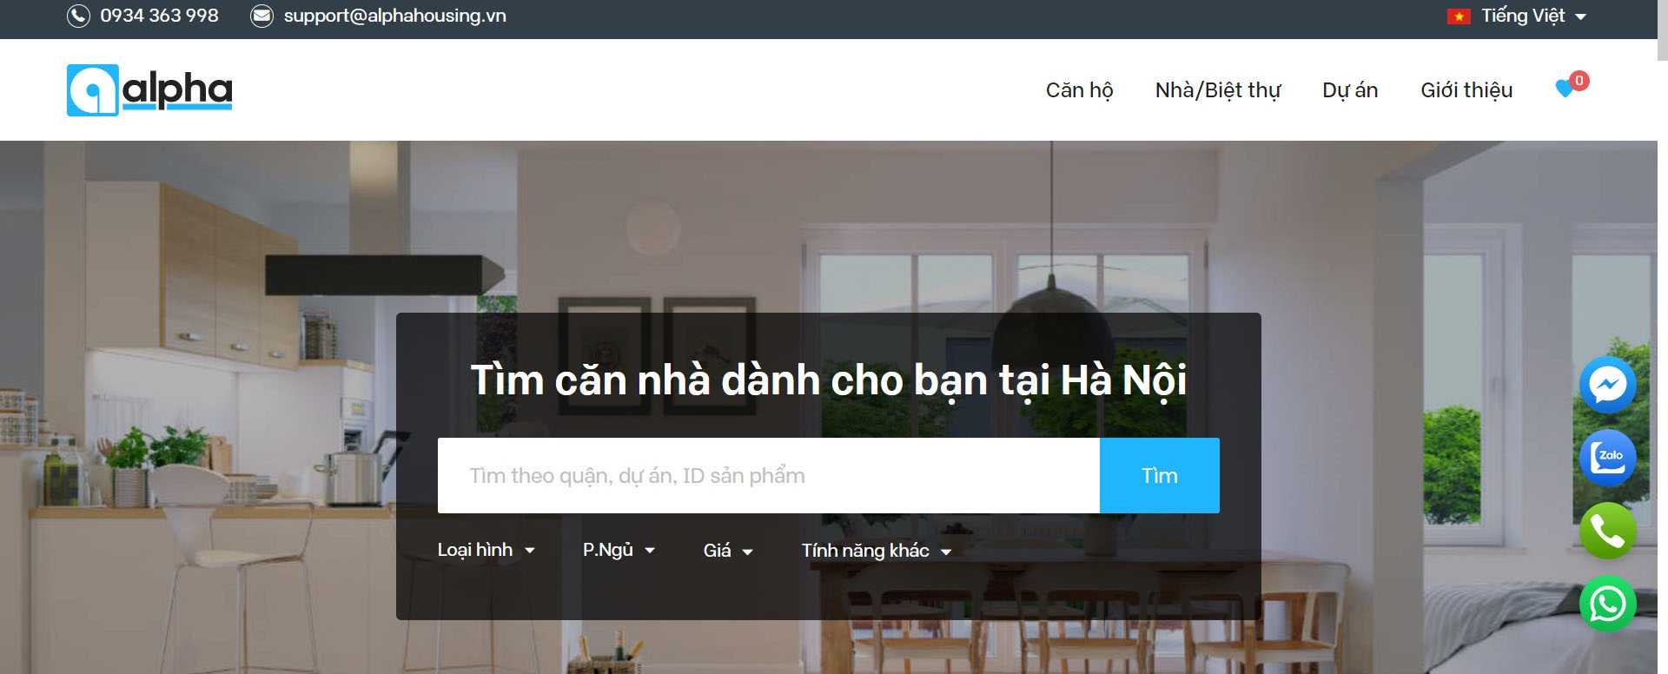The width and height of the screenshot is (1668, 674).
Task: Open the Nhà/Biệt thự menu item
Action: (1218, 90)
